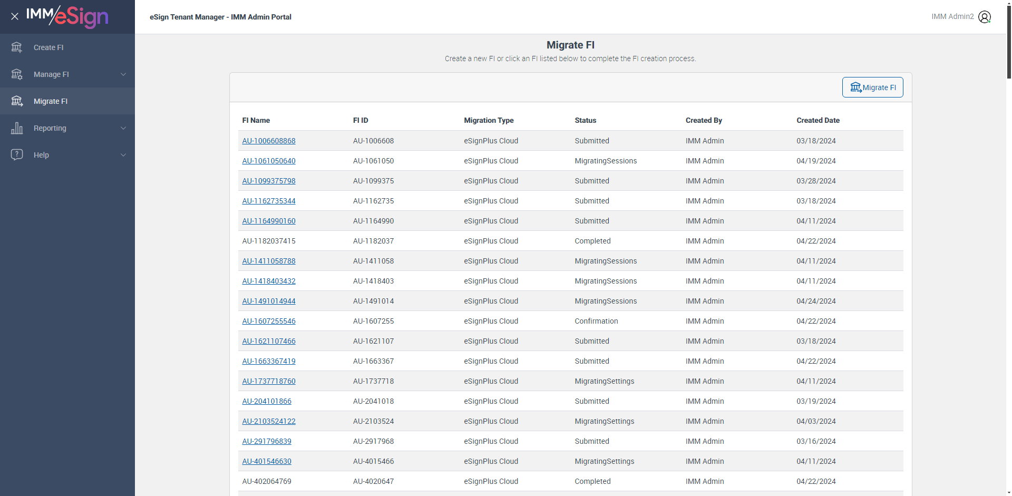Open FI link AU-1164990160
The image size is (1012, 496).
pyautogui.click(x=269, y=221)
